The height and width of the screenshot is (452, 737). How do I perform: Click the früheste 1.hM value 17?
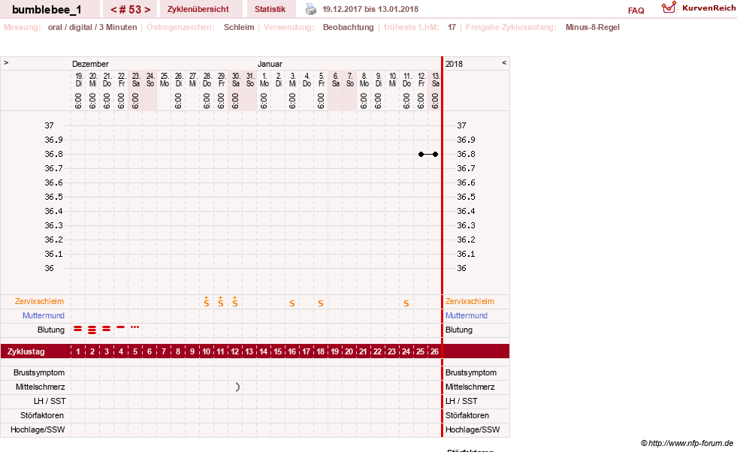click(x=452, y=27)
